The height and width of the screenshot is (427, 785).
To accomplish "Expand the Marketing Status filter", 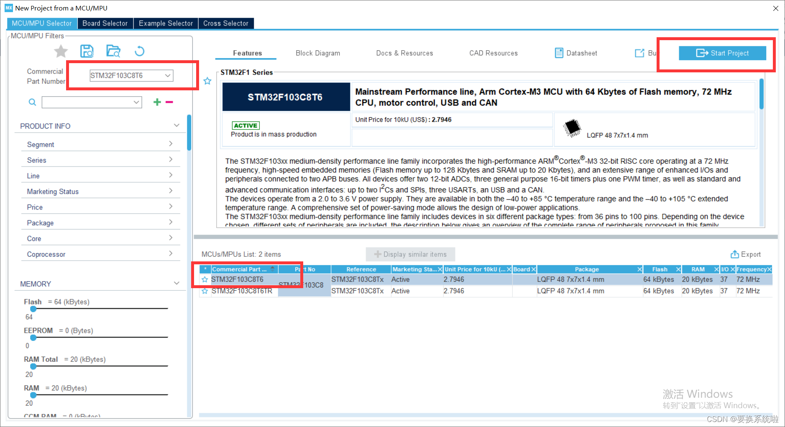I will point(100,192).
